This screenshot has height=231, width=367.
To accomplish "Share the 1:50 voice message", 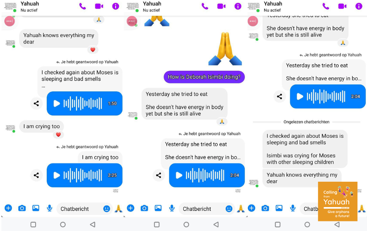I will (36, 104).
